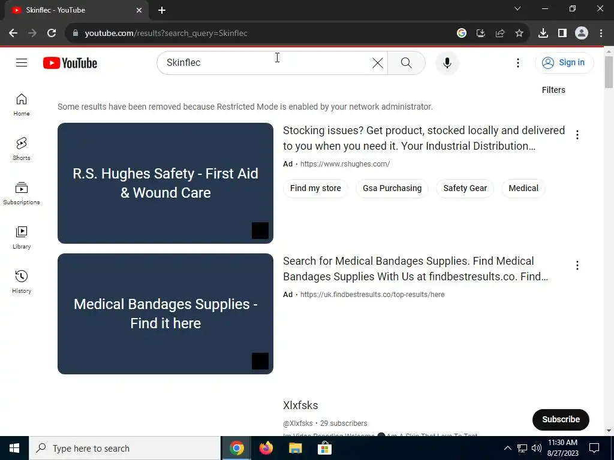Open the YouTube guide hamburger menu
This screenshot has width=614, height=460.
(22, 62)
